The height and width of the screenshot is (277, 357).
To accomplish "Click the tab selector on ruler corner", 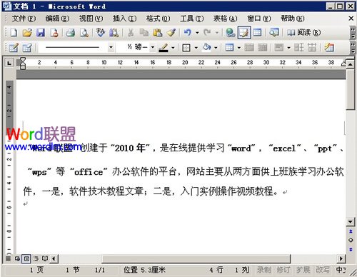I will pyautogui.click(x=9, y=63).
